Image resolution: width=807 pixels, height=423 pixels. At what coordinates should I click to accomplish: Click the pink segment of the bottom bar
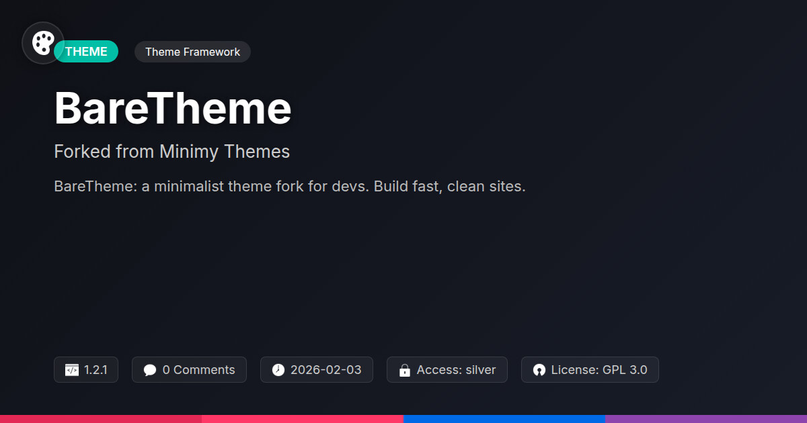[303, 418]
